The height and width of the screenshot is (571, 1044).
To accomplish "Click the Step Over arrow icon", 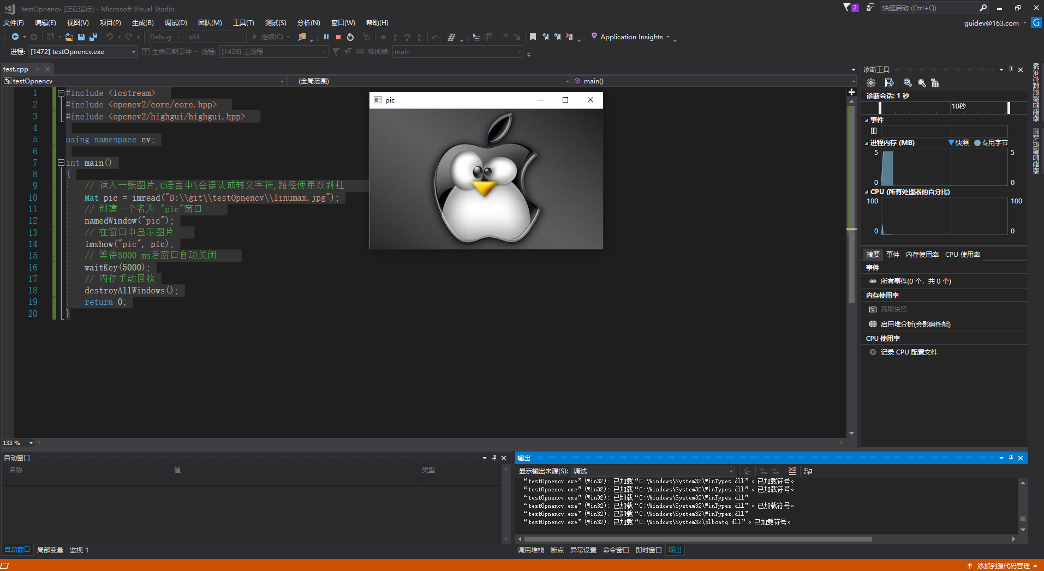I will [x=407, y=37].
